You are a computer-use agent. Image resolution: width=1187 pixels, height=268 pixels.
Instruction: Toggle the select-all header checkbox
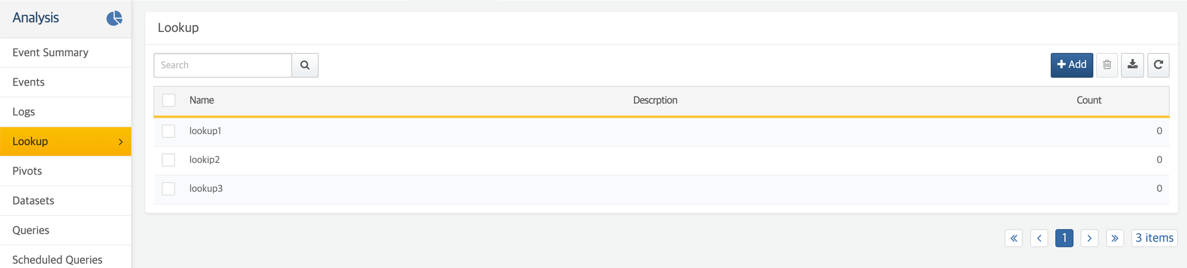(169, 100)
